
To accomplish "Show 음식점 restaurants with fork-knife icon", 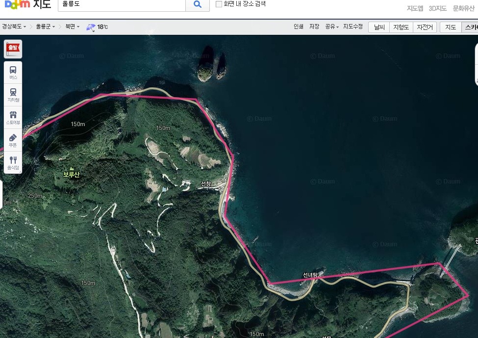I will coord(13,163).
